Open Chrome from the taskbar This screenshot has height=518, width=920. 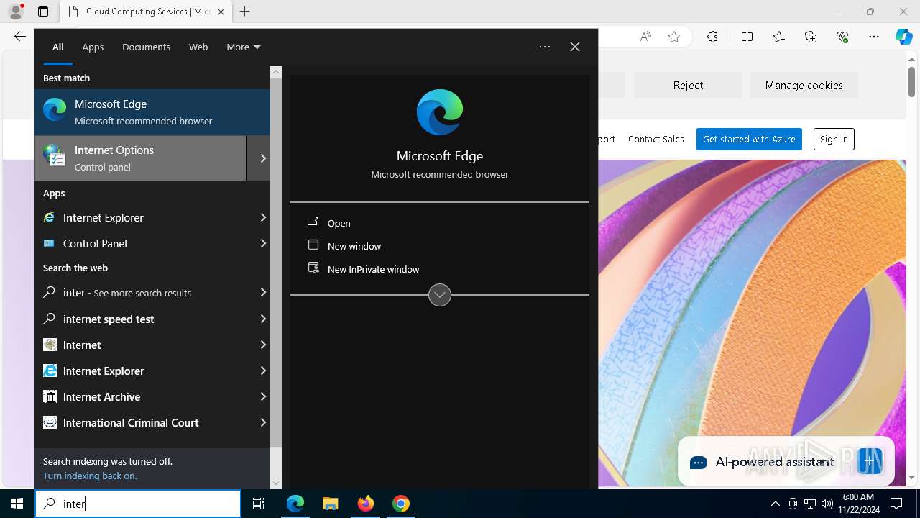(401, 504)
